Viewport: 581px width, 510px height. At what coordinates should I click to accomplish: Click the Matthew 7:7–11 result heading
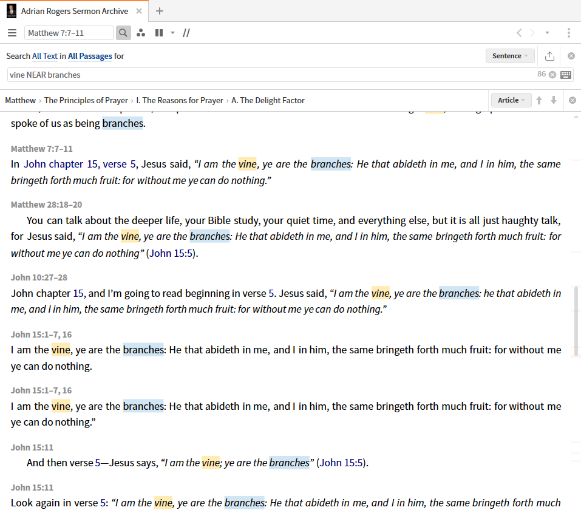[x=41, y=149]
